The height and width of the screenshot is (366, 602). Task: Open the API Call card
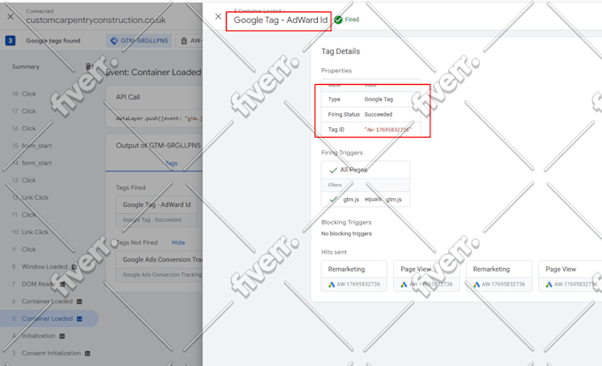click(x=154, y=106)
